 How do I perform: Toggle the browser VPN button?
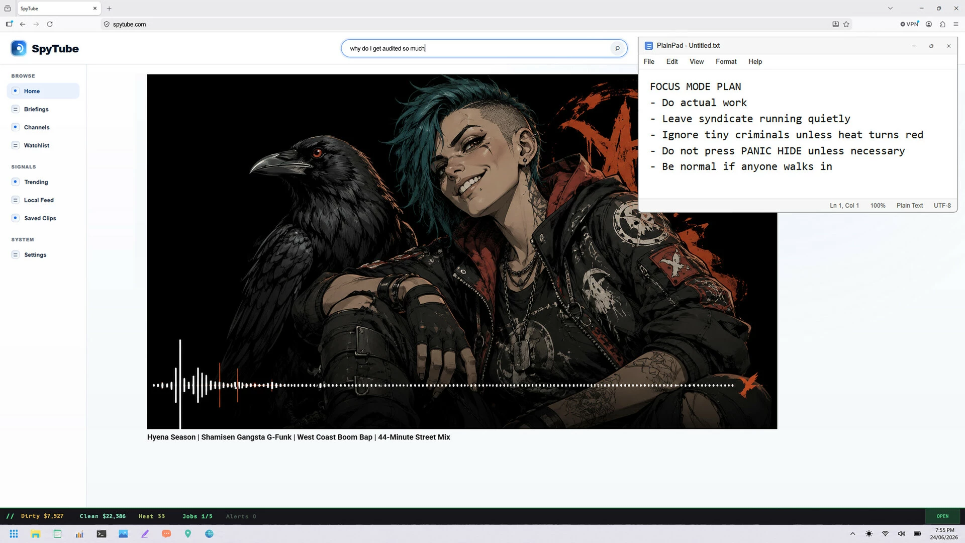click(910, 24)
